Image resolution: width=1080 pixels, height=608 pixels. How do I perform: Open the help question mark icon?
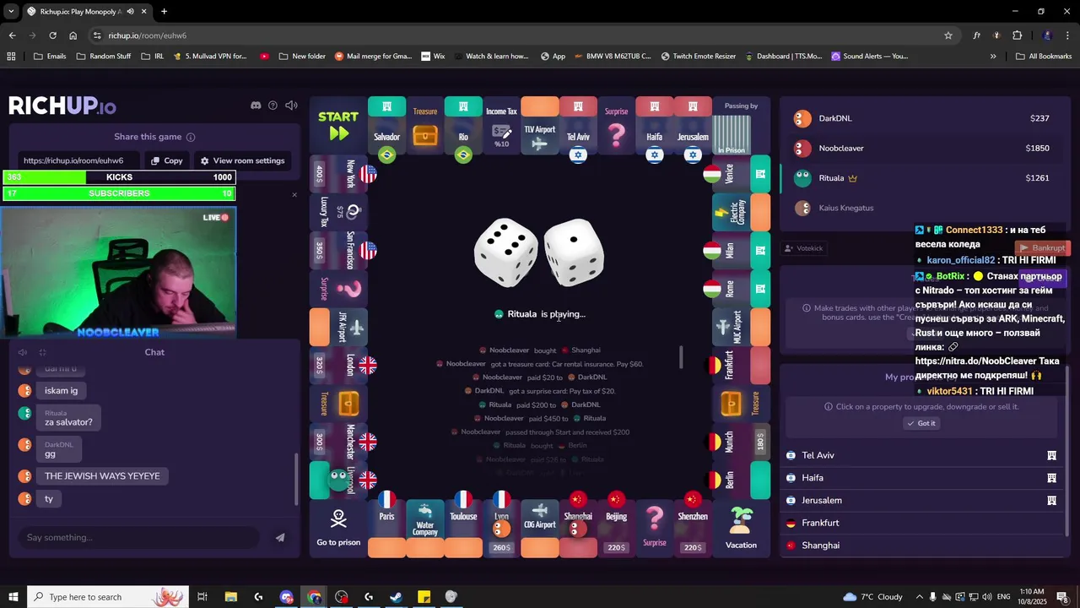click(273, 106)
